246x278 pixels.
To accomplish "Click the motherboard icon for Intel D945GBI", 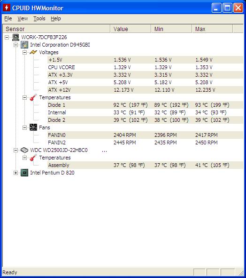I will click(24, 45).
